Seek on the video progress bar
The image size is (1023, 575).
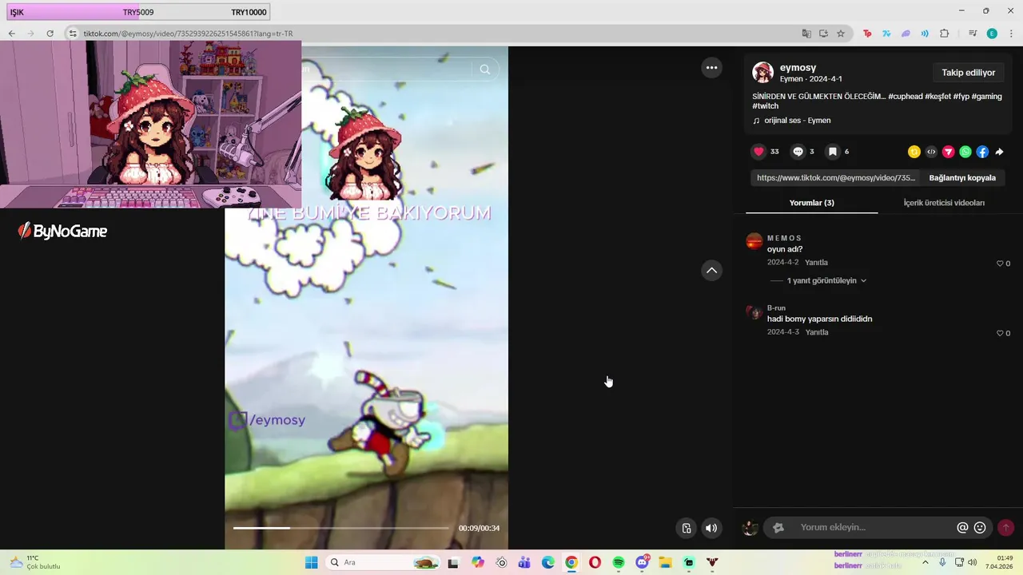(340, 528)
